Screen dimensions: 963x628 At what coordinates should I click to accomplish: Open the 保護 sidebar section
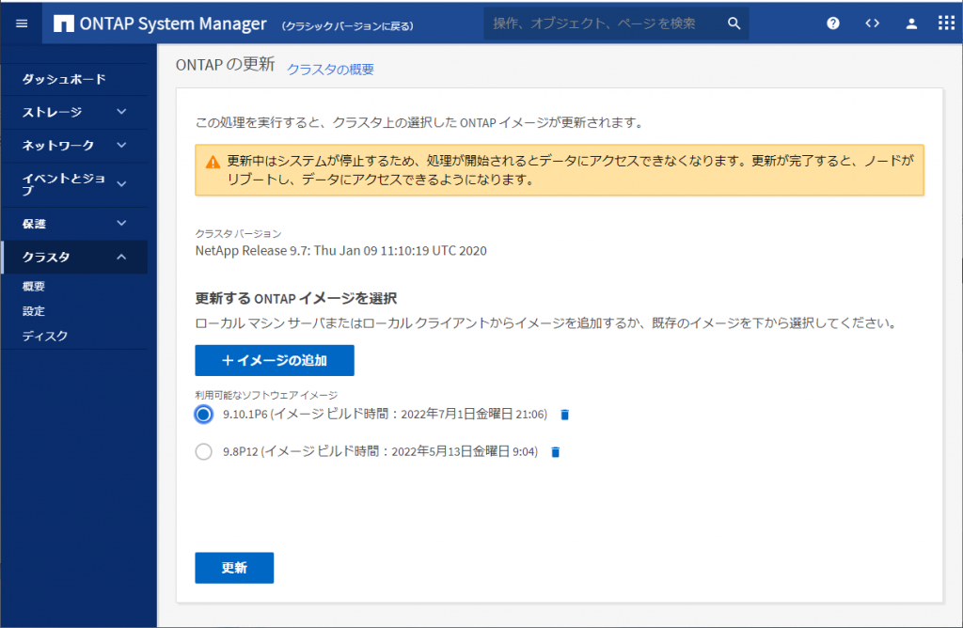(x=74, y=224)
